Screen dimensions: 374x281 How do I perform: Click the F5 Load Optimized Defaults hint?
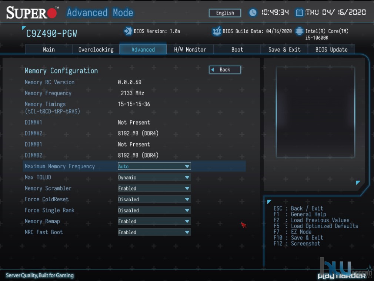(316, 226)
